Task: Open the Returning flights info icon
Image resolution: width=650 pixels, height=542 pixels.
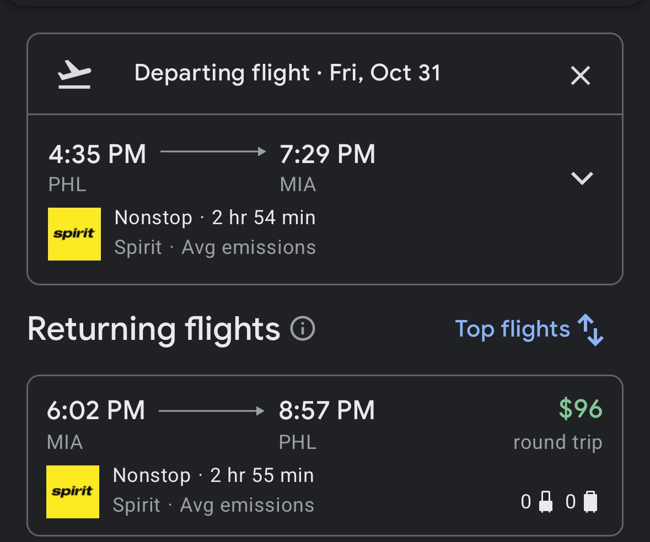Action: click(303, 329)
